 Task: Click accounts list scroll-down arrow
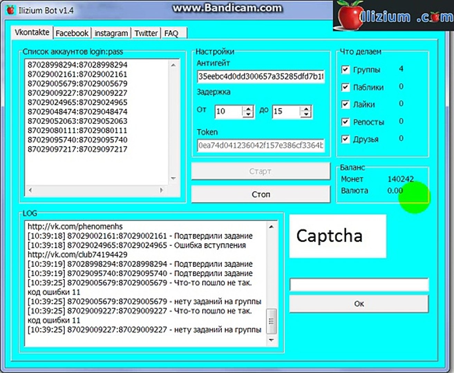[x=173, y=179]
